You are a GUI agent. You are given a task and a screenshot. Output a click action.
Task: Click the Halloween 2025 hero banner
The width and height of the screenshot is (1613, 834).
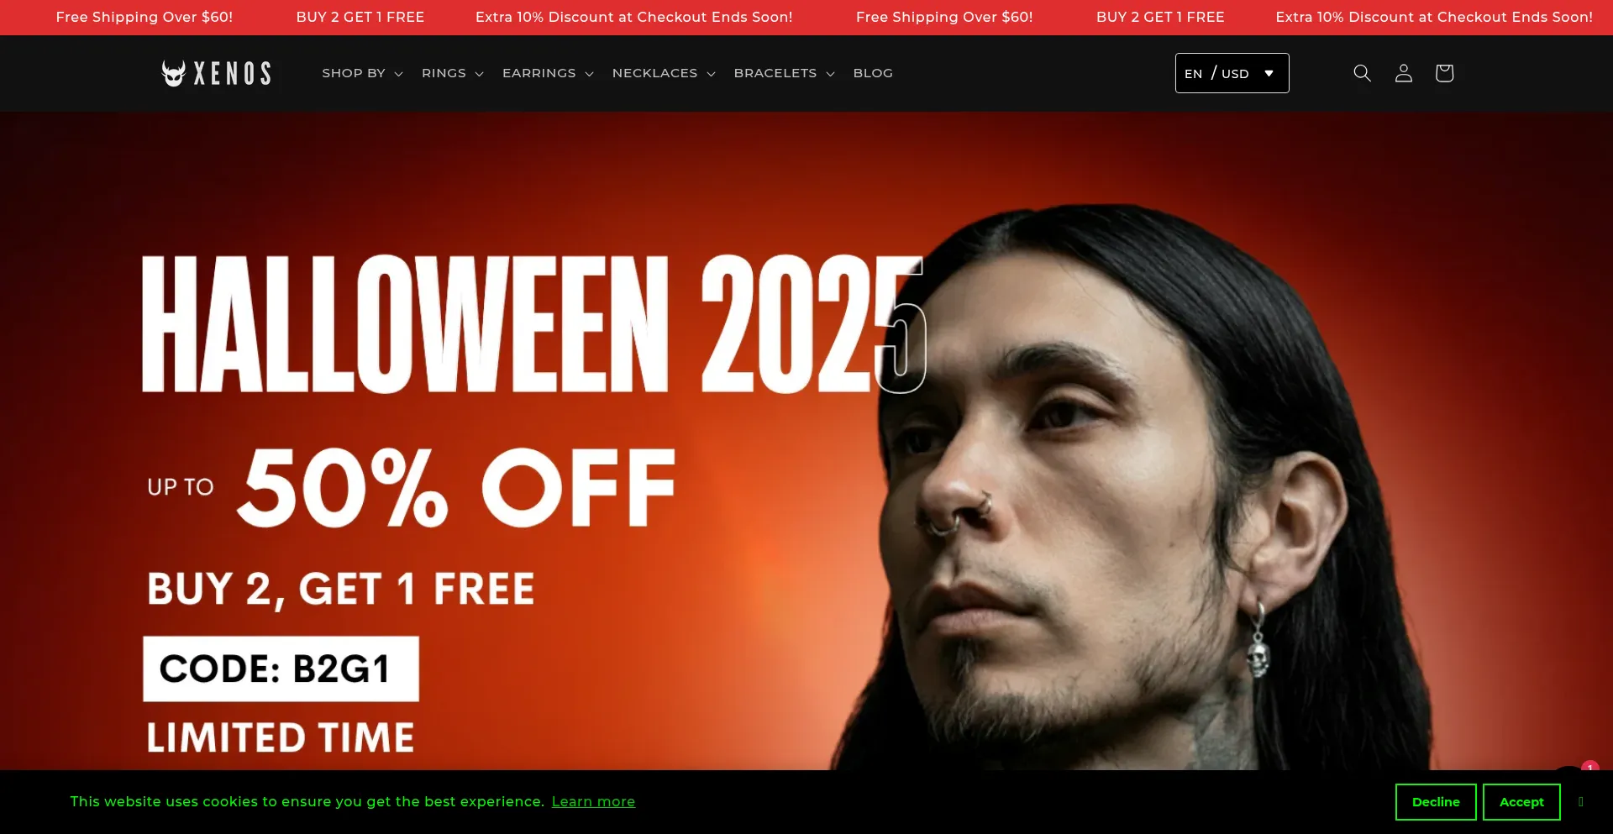click(x=806, y=441)
